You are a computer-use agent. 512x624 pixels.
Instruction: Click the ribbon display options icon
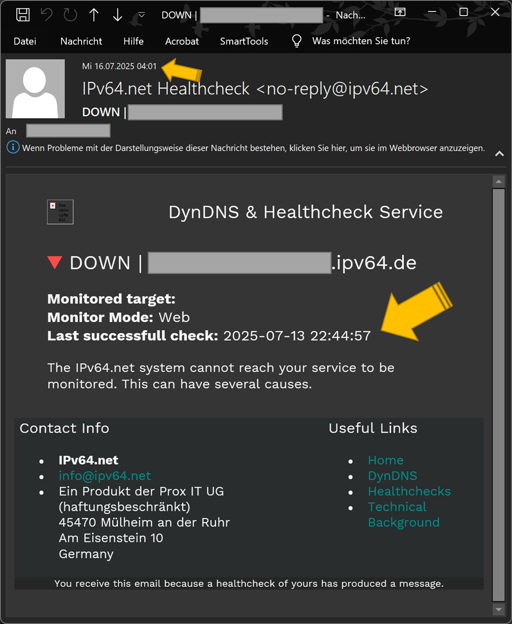coord(400,12)
